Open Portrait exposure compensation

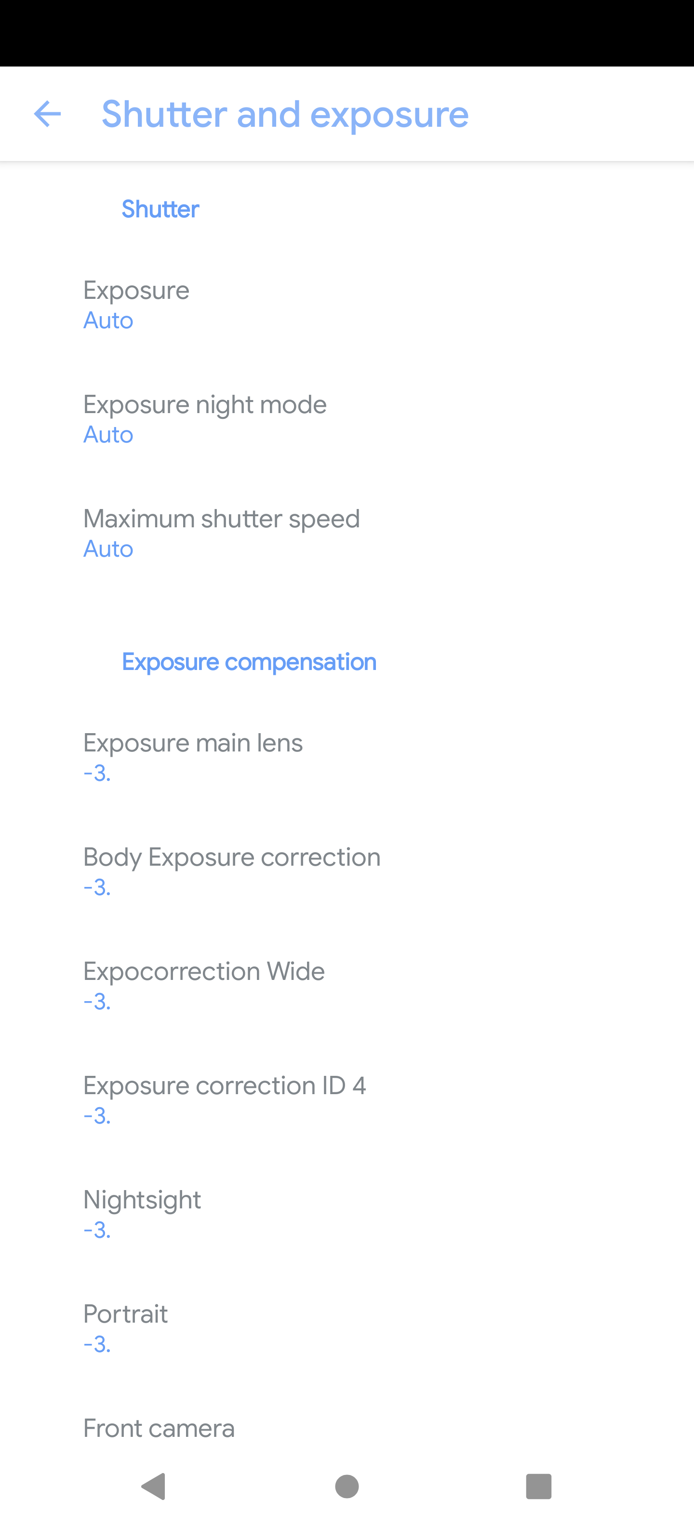tap(347, 1329)
